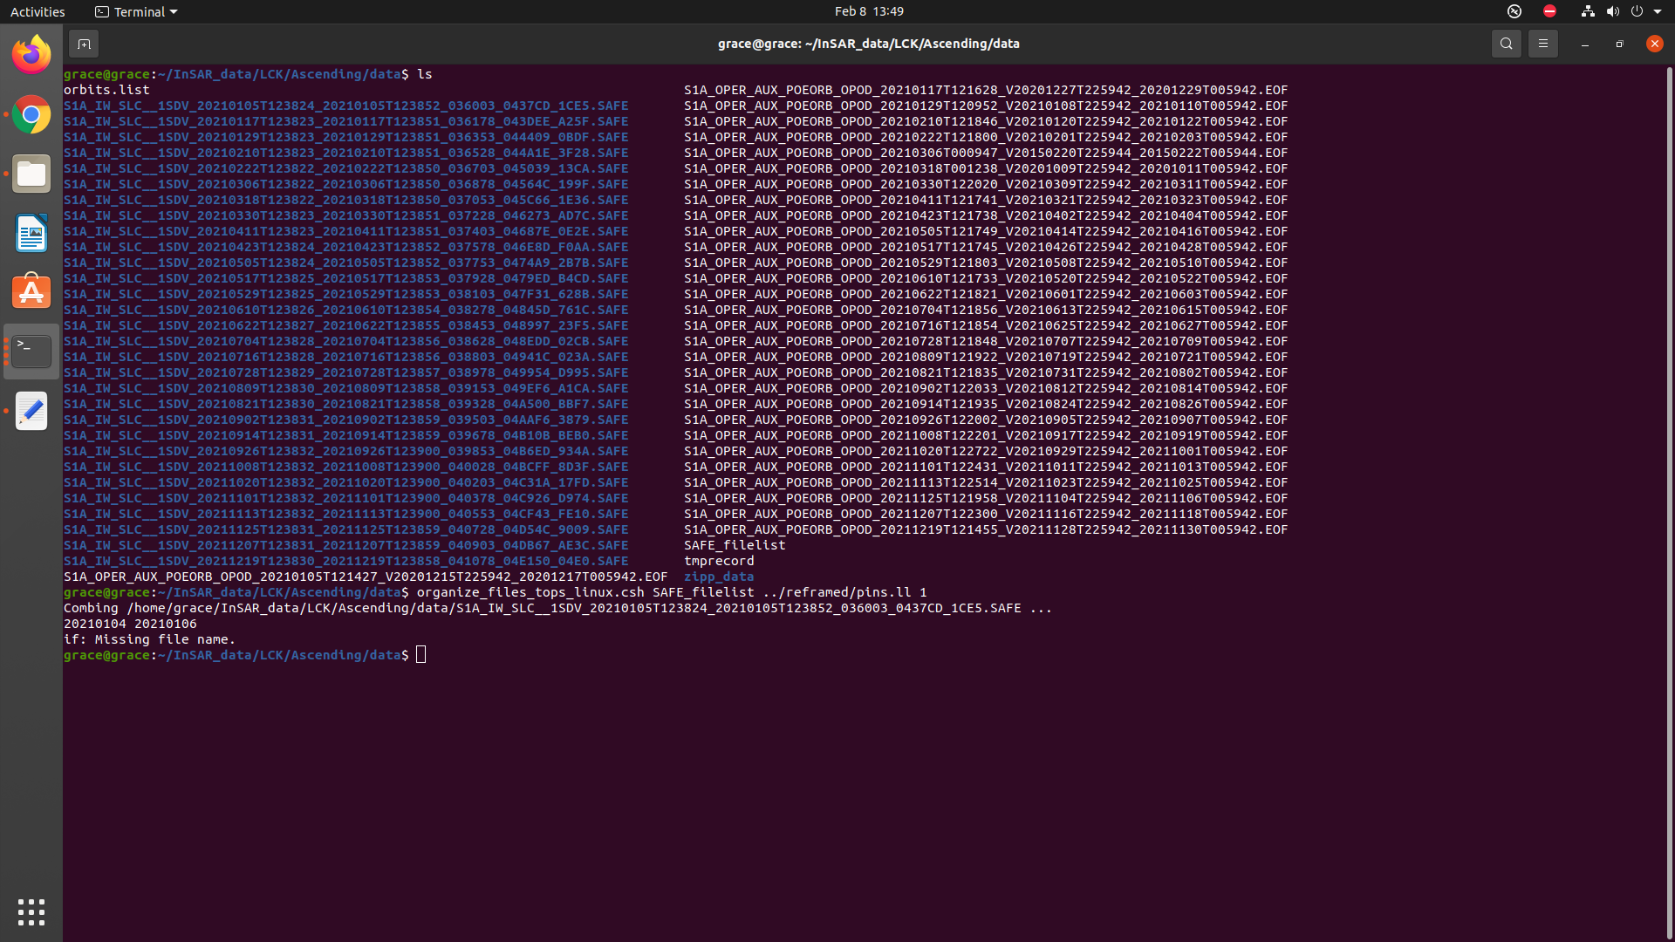
Task: Show the Applications grid
Action: coord(31,912)
